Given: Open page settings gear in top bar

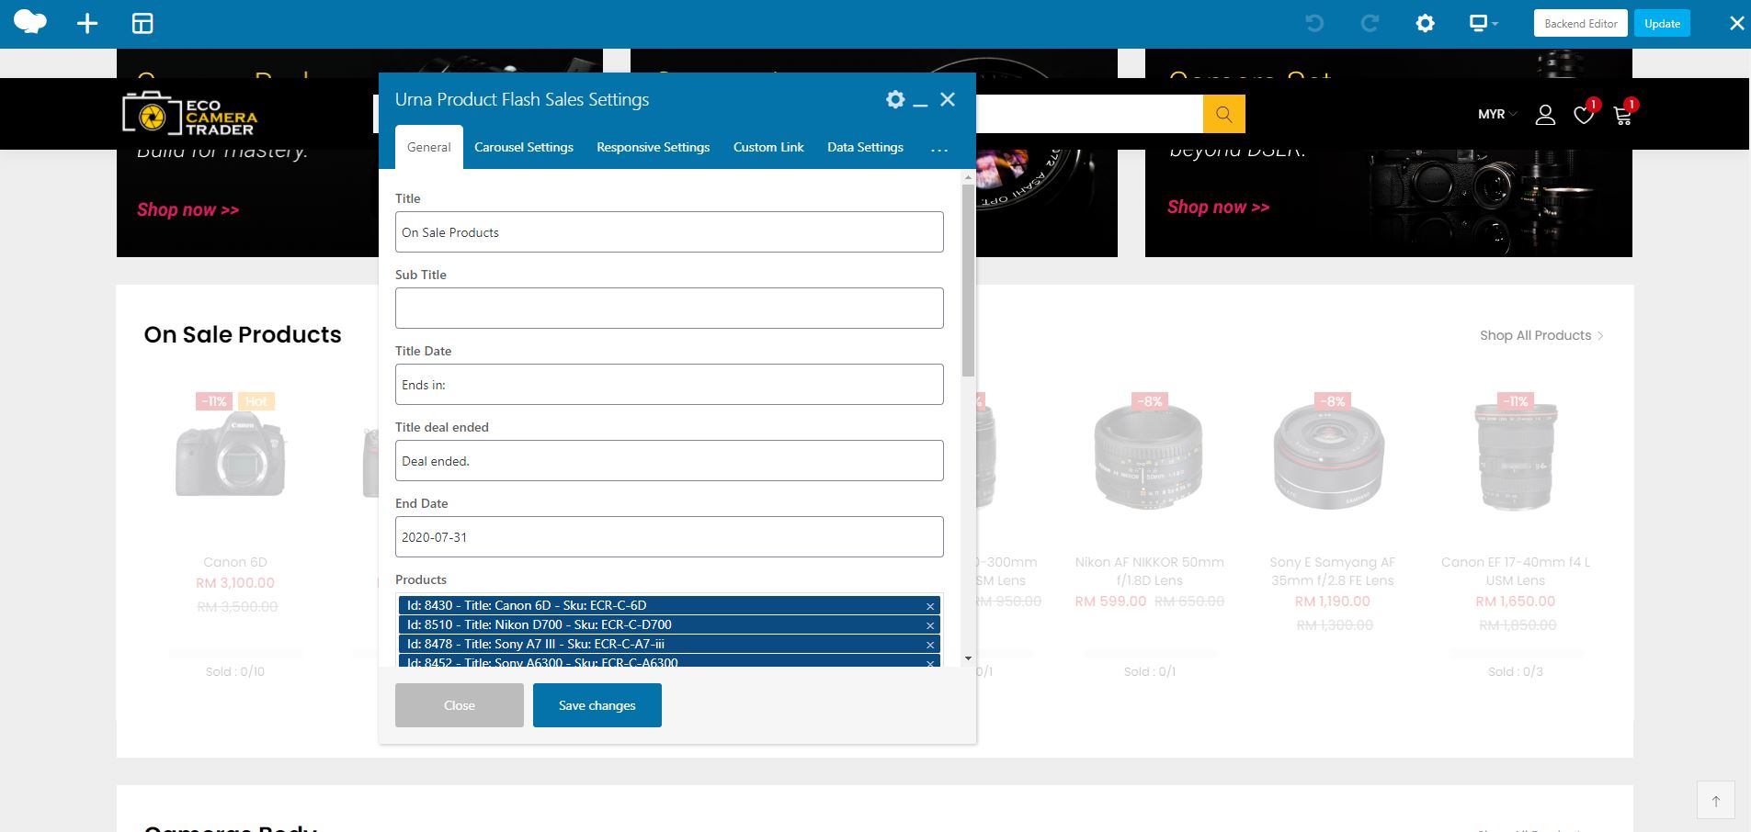Looking at the screenshot, I should click(1425, 24).
